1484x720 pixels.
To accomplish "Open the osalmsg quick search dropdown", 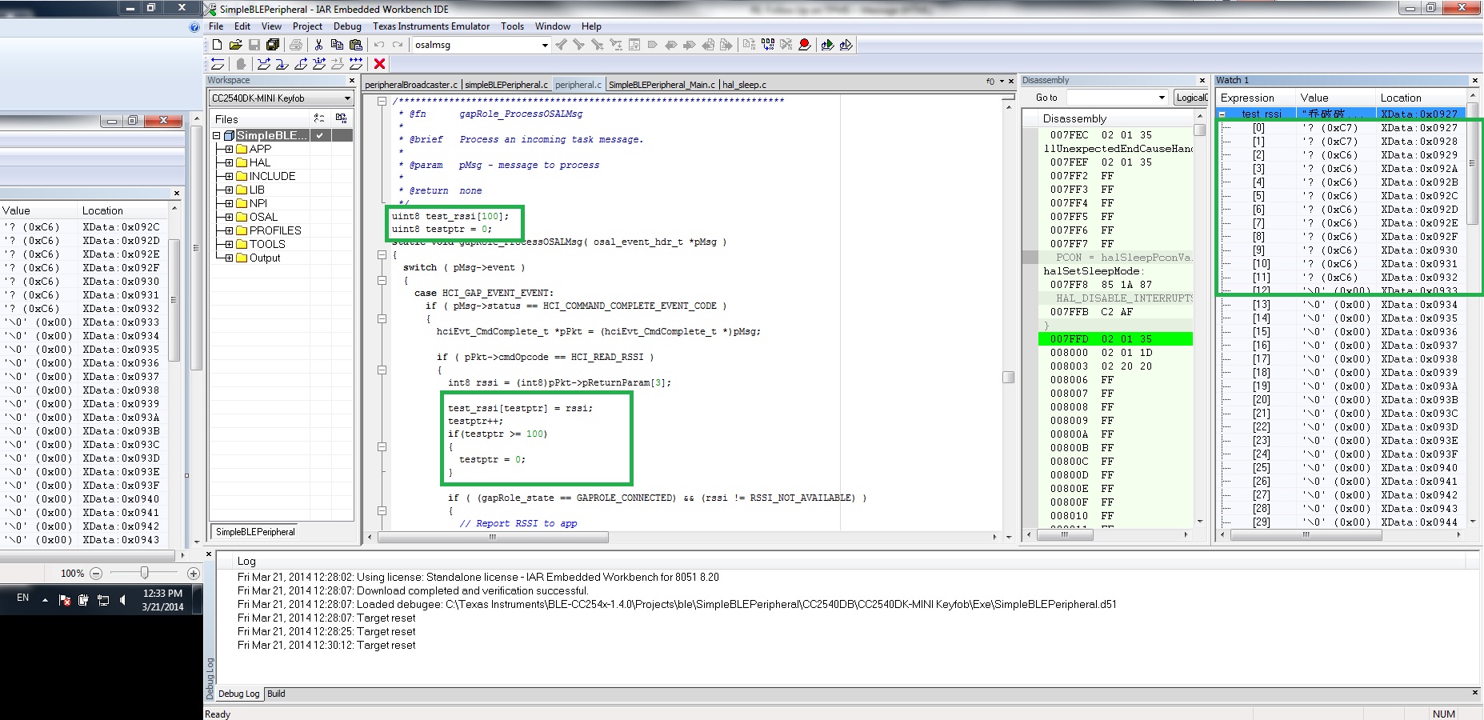I will pyautogui.click(x=545, y=45).
